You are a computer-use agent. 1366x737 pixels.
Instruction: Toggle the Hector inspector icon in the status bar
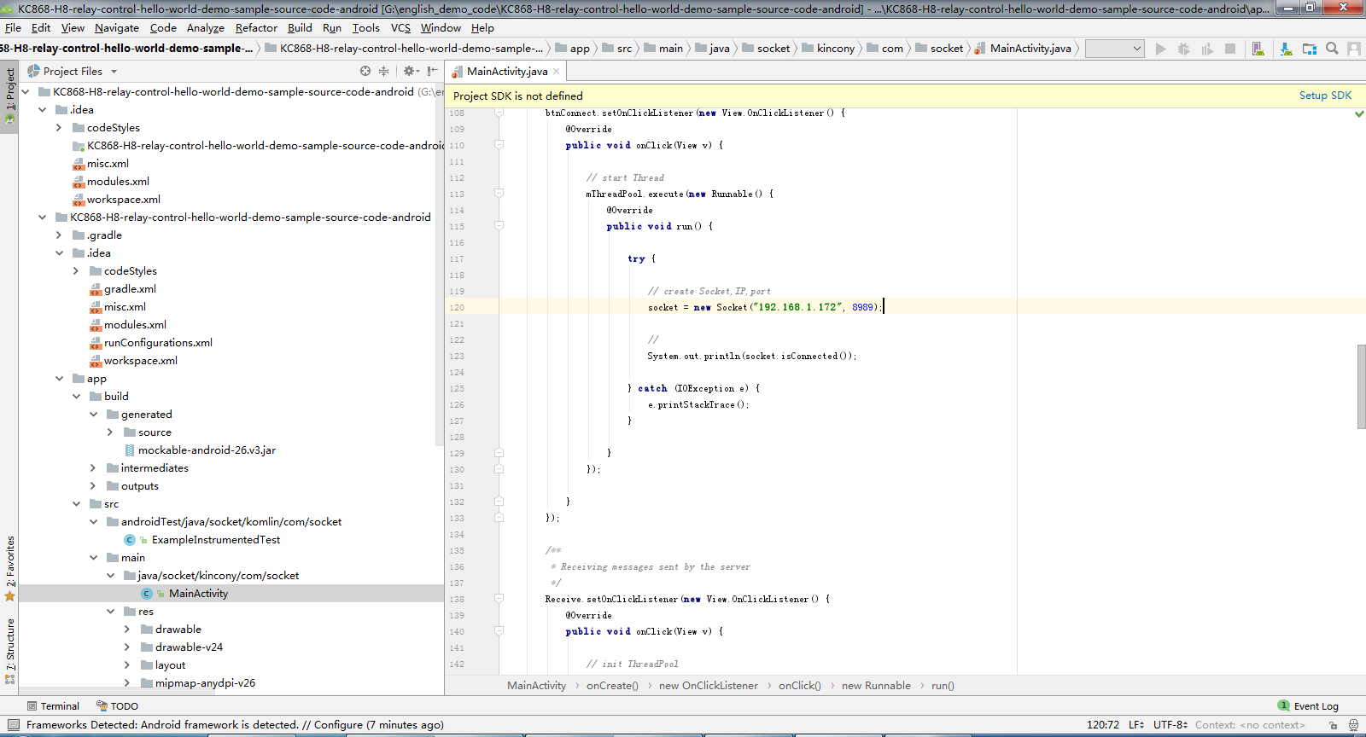click(x=1353, y=725)
